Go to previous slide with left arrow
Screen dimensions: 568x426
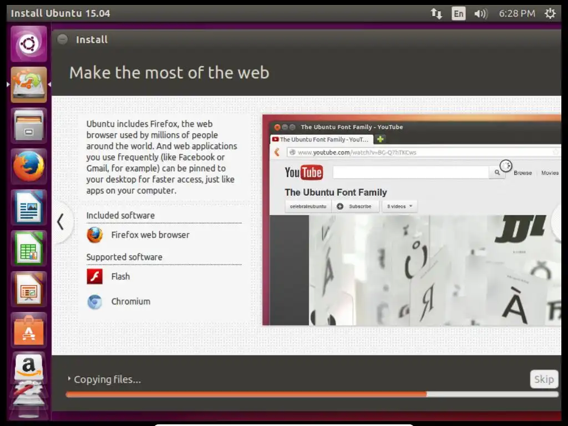click(x=61, y=222)
